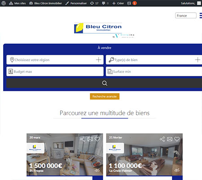Expand the Choisissez votre région selector
This screenshot has height=180, width=202.
[x=55, y=60]
